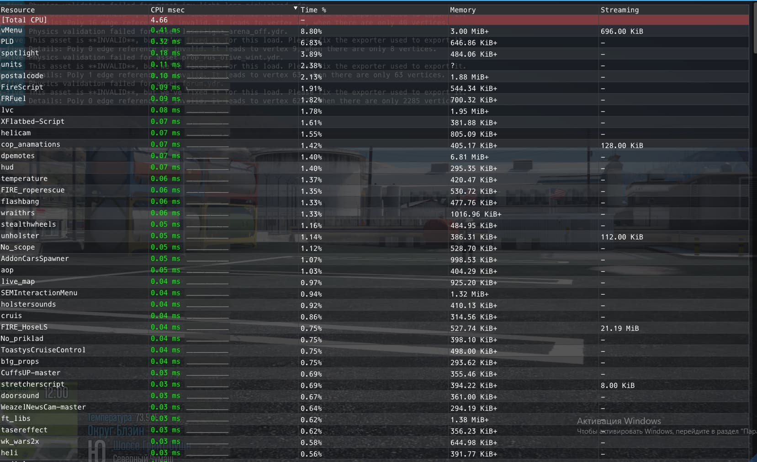The image size is (757, 462).
Task: Select the [Total CPU] row
Action: 25,20
